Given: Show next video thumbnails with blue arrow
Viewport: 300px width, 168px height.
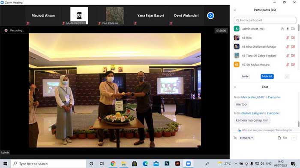Looking at the screenshot, I should tap(210, 15).
